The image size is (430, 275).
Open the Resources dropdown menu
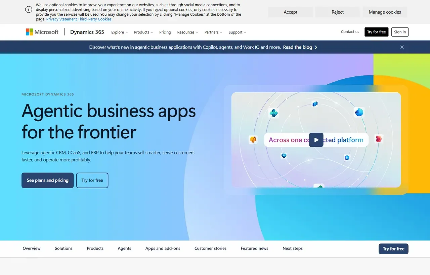188,32
